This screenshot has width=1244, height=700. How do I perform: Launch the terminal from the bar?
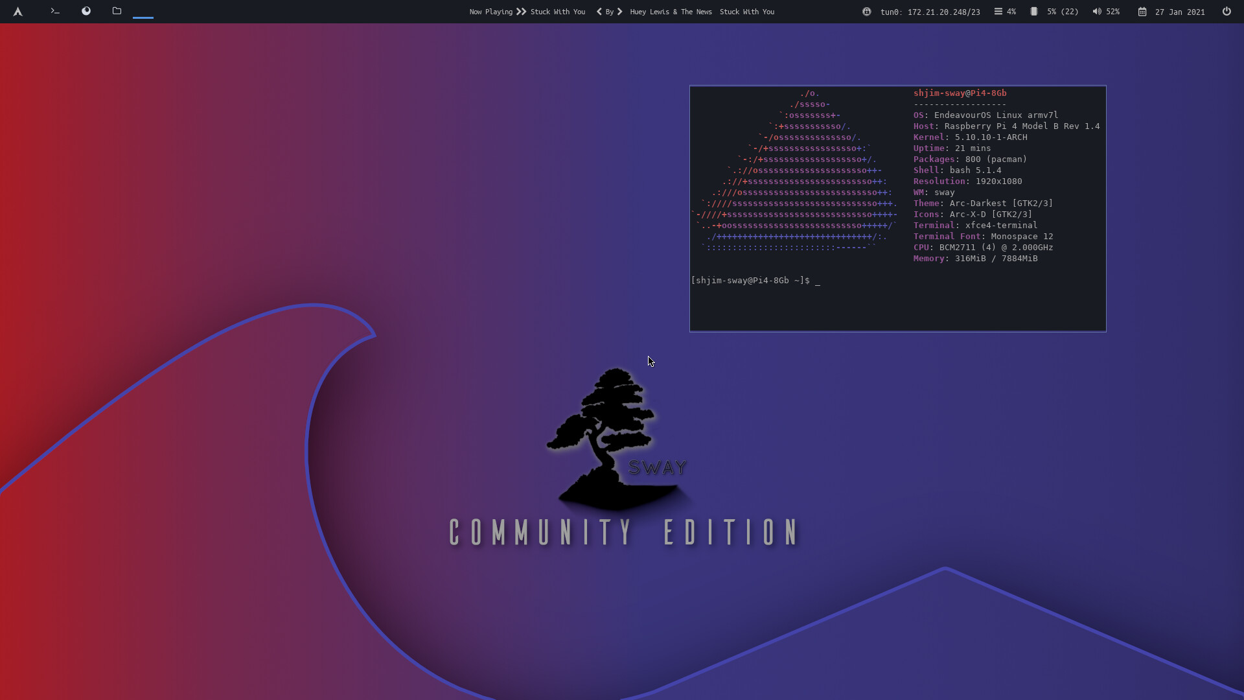pyautogui.click(x=55, y=11)
